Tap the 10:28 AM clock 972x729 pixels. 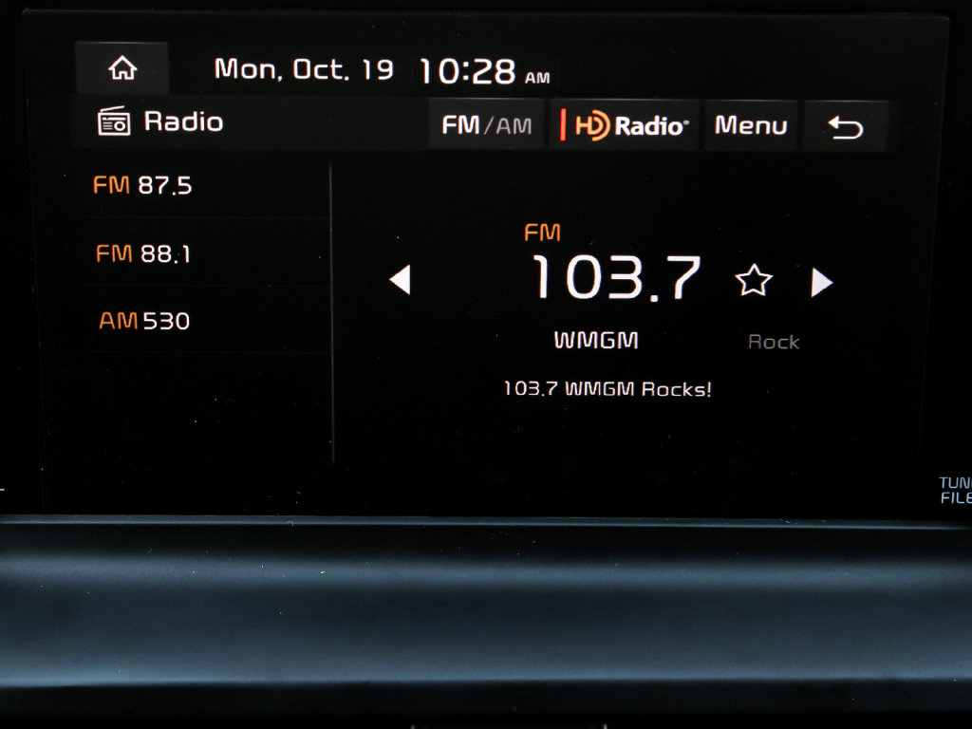(485, 71)
